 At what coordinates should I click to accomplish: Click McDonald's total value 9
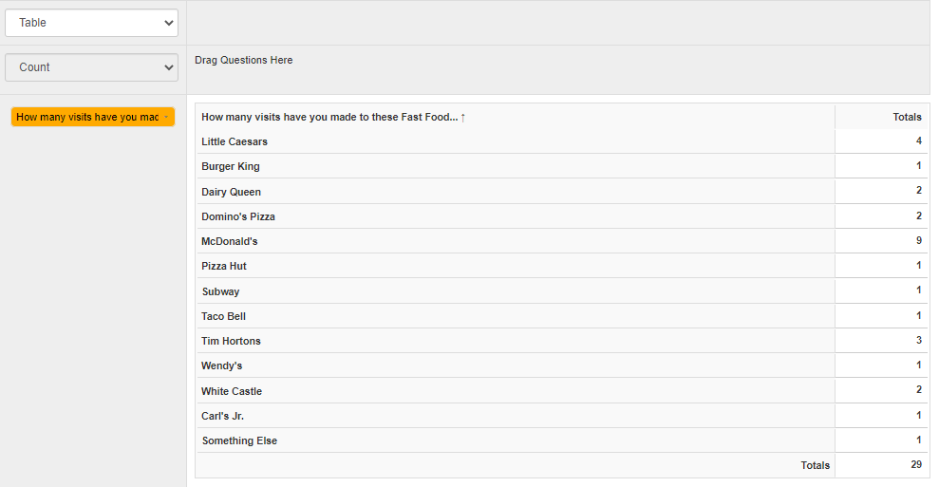coord(918,242)
